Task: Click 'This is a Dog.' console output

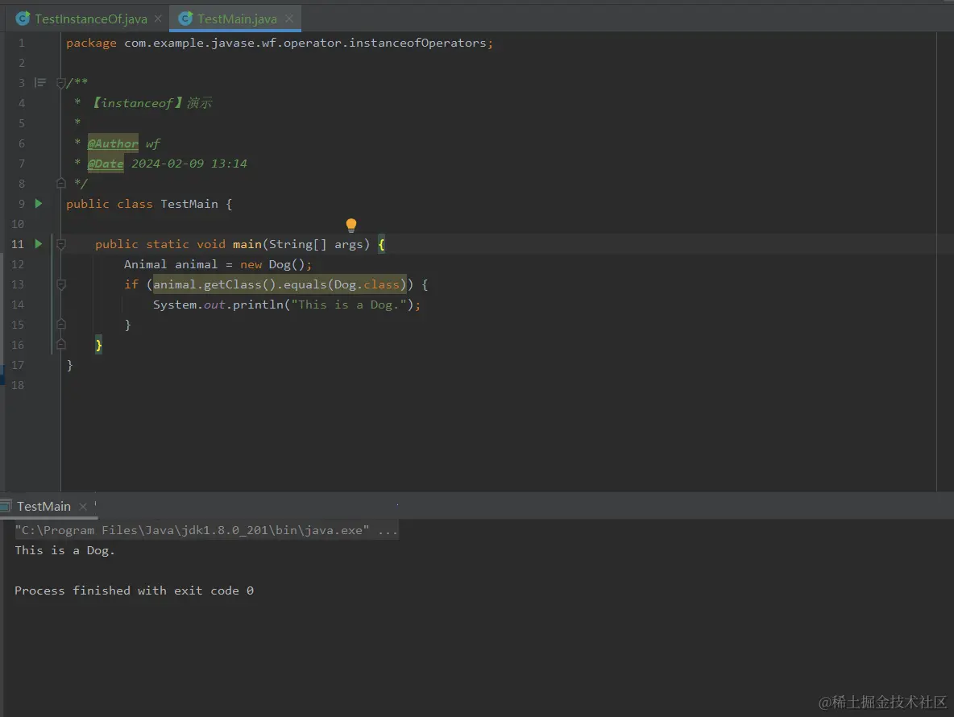Action: [x=64, y=550]
